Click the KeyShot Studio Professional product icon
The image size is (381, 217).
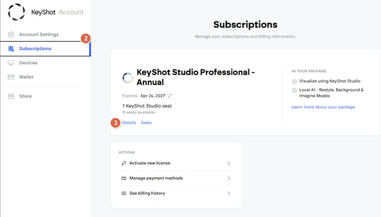click(x=127, y=77)
